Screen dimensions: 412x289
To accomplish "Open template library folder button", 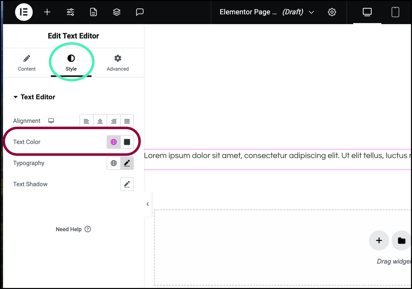I will pos(401,240).
